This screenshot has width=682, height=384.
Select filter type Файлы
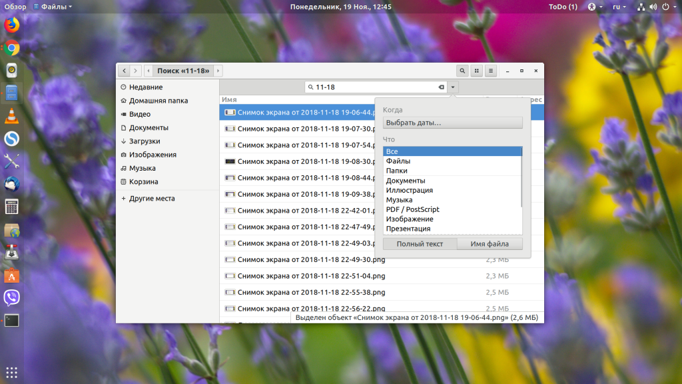pos(452,161)
